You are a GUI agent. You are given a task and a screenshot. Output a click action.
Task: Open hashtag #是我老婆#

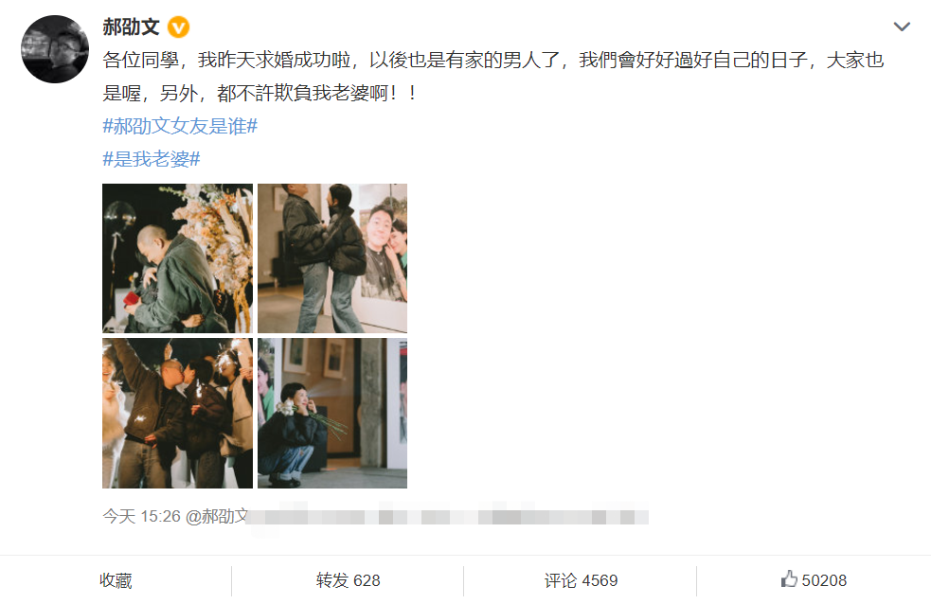[x=152, y=159]
